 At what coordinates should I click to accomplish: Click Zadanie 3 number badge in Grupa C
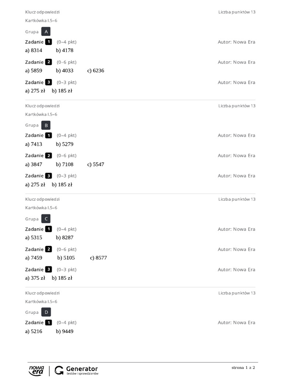click(x=48, y=269)
